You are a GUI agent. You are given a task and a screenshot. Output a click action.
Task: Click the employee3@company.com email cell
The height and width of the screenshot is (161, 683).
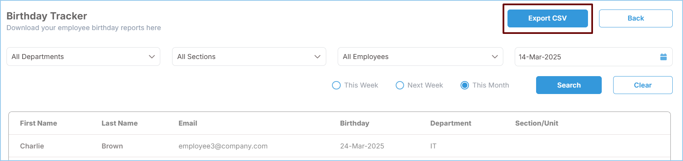click(x=223, y=146)
